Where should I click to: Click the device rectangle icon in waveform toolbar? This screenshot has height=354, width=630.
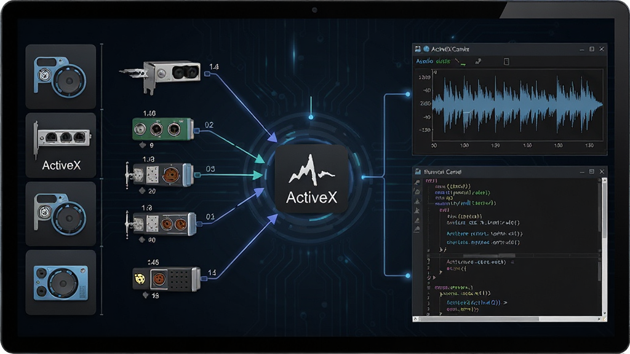pos(506,61)
